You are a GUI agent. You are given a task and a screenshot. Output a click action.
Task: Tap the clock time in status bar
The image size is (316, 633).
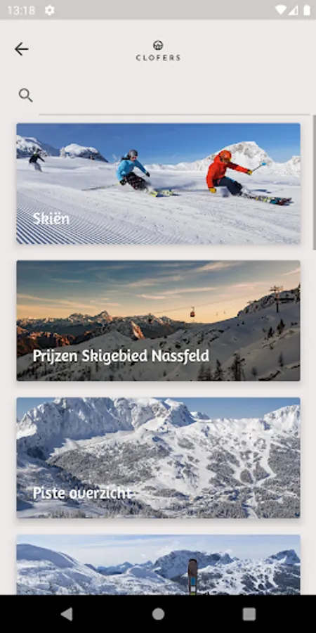21,10
